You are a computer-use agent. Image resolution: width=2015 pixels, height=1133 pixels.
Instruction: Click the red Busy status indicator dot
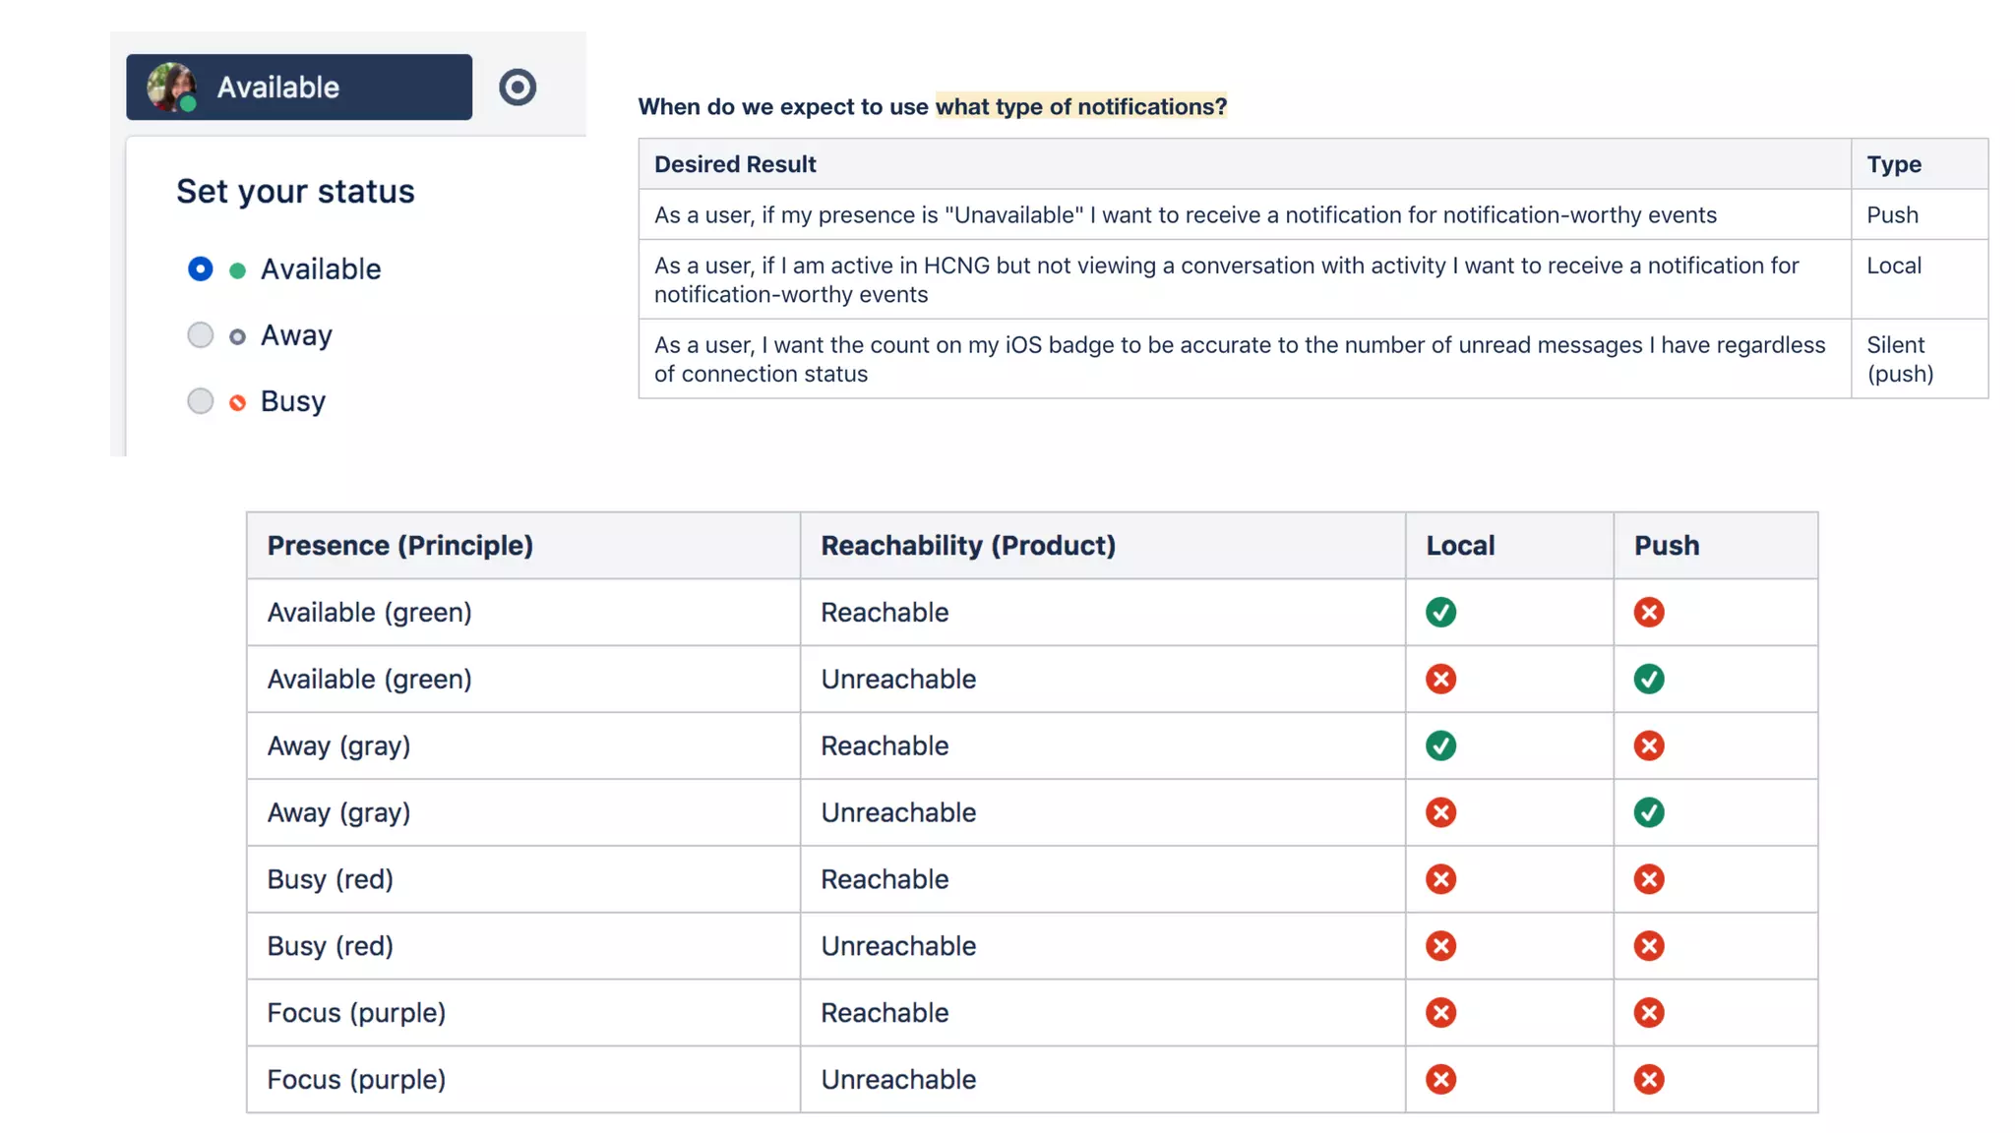click(x=237, y=402)
